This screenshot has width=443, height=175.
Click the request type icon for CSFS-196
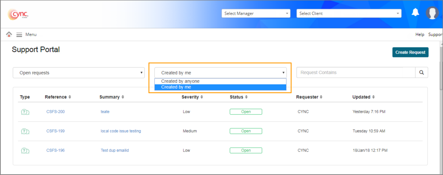click(25, 150)
